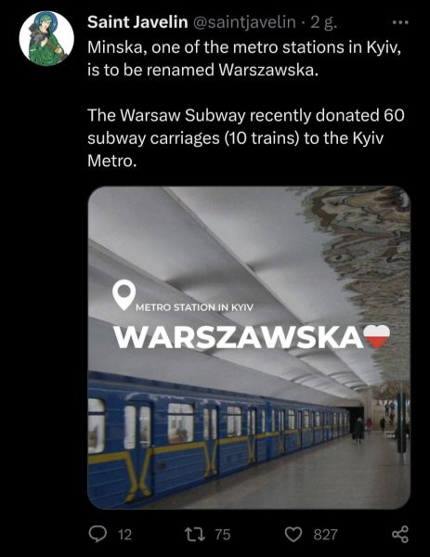The image size is (430, 557).
Task: Open the Saint Javelin profile avatar
Action: 46,38
